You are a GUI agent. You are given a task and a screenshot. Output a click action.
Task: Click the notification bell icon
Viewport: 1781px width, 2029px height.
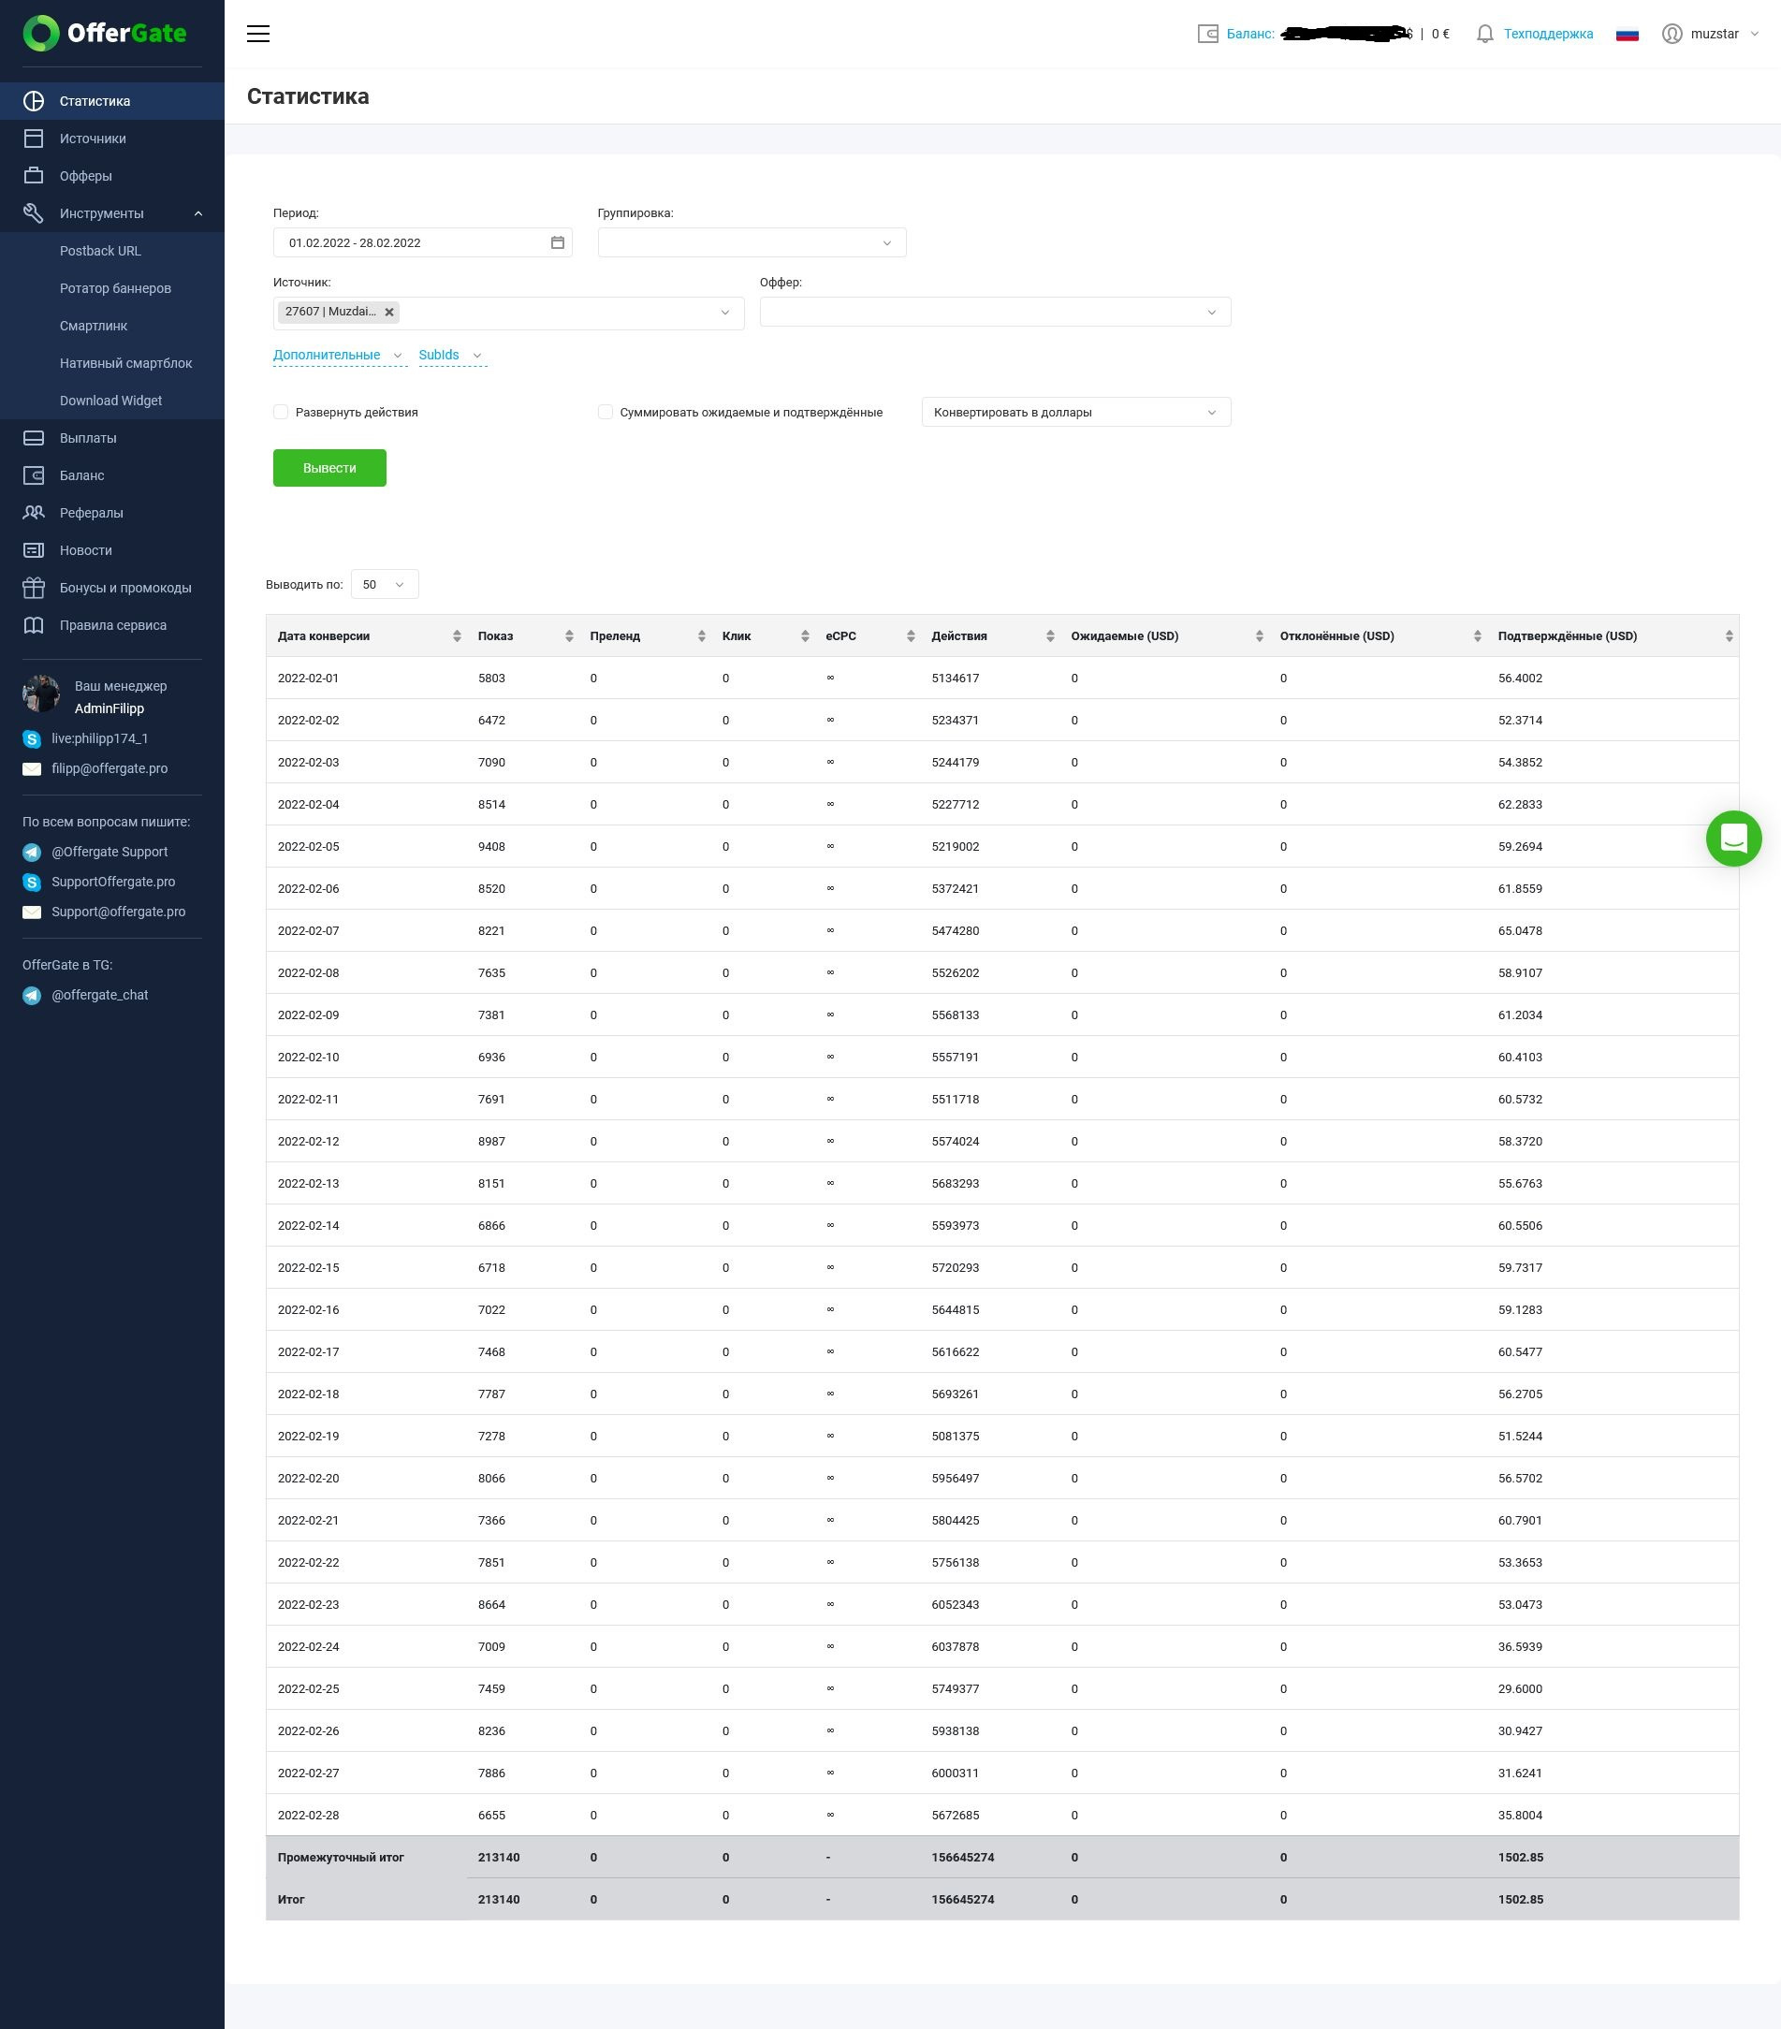click(1484, 34)
